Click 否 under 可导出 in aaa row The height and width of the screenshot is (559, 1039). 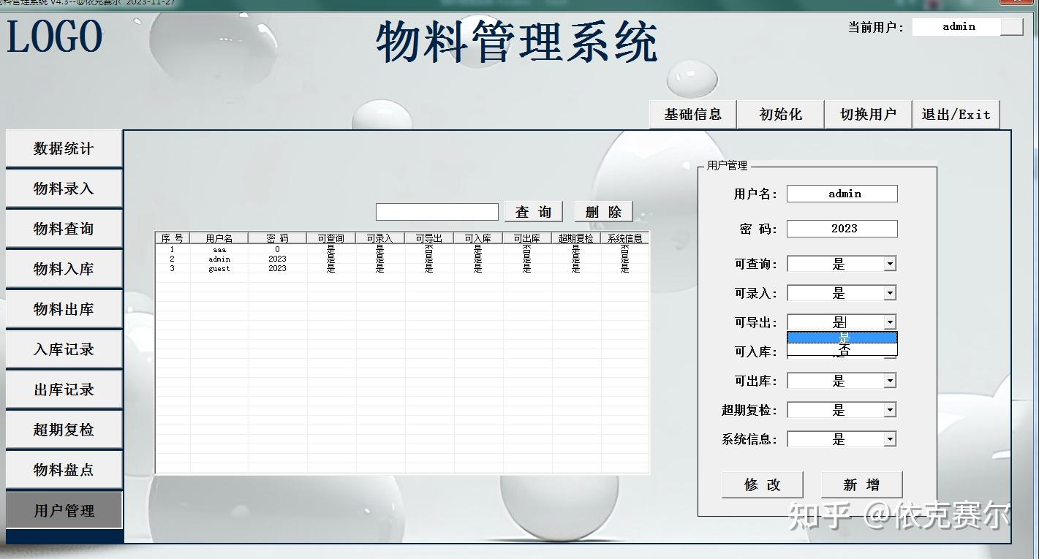coord(429,249)
